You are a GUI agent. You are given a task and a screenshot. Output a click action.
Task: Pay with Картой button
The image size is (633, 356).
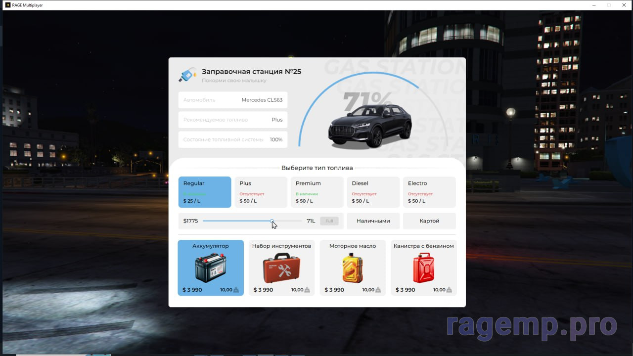[429, 221]
